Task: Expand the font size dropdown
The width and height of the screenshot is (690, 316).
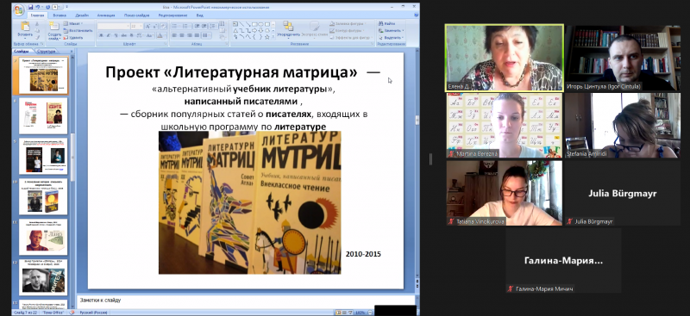Action: click(x=141, y=27)
